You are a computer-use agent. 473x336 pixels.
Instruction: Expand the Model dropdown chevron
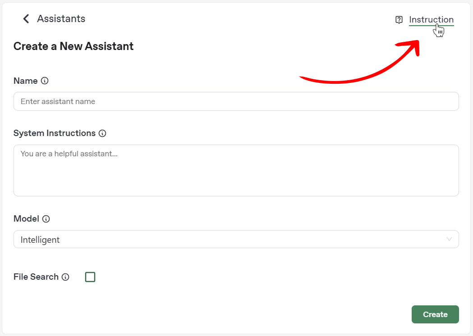click(449, 239)
